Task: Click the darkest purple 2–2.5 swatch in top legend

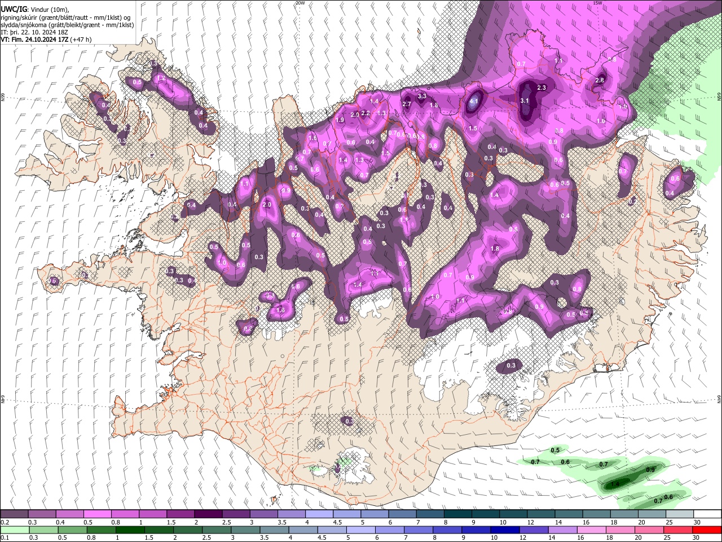Action: pos(208,514)
